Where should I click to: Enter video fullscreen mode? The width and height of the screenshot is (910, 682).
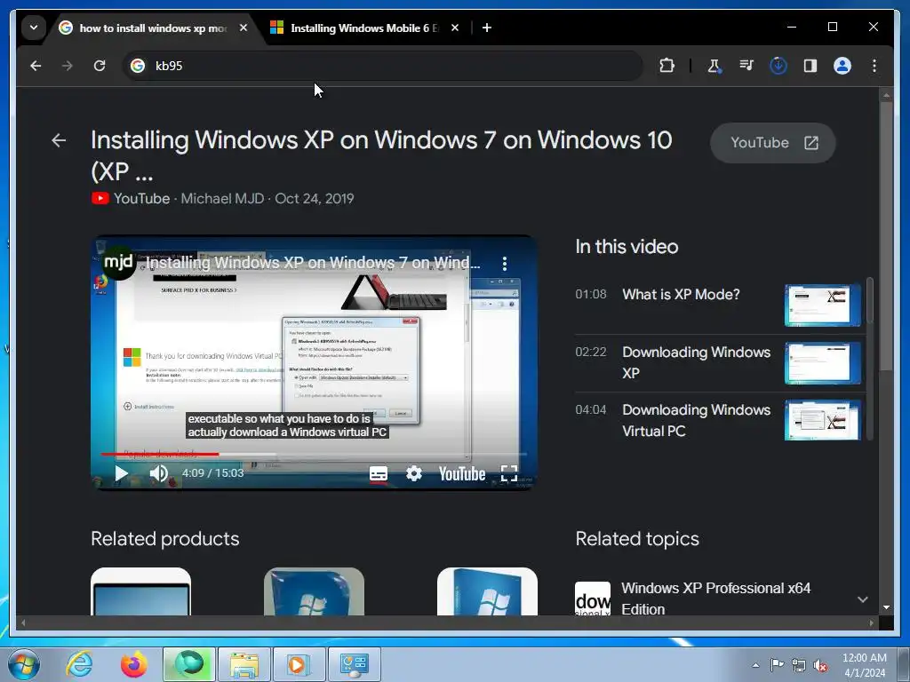509,474
